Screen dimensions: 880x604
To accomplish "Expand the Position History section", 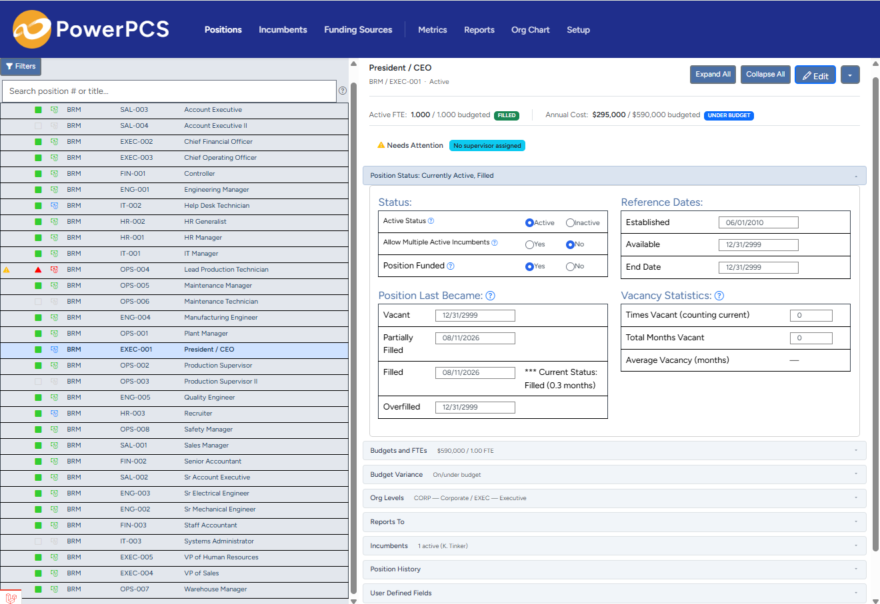I will click(614, 569).
